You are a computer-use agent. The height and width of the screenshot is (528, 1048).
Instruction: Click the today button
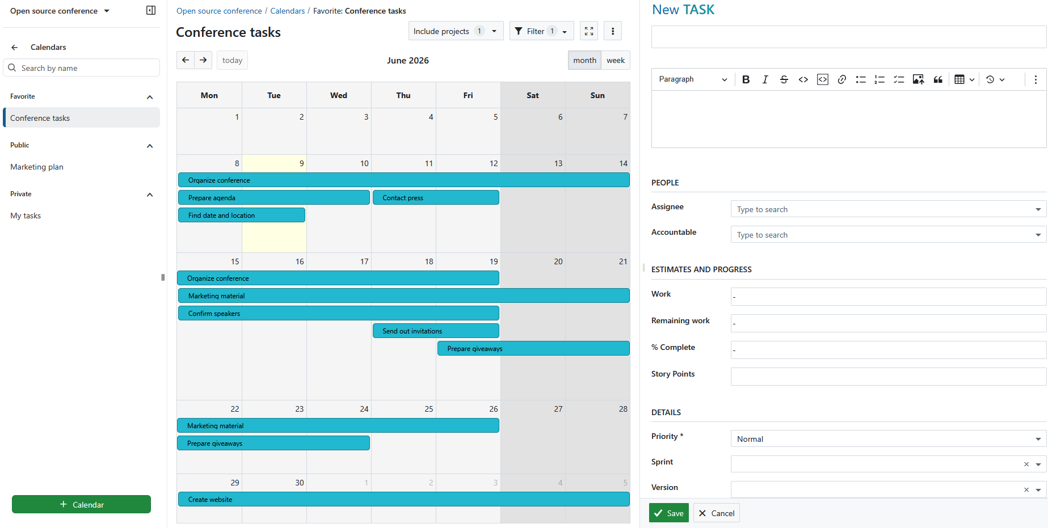click(232, 60)
